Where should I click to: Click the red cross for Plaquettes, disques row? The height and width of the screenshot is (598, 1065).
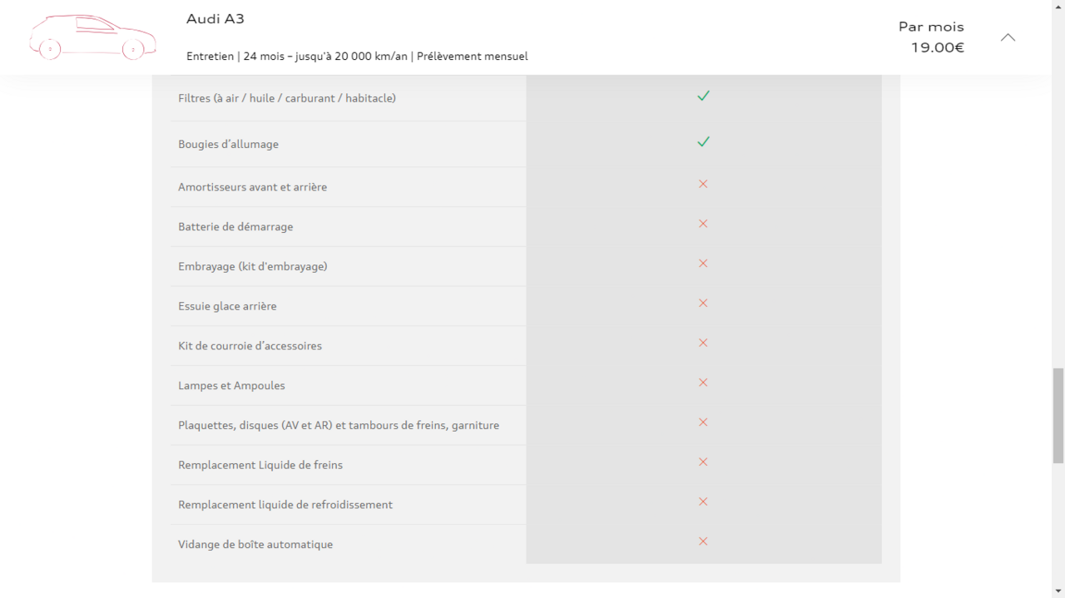[703, 423]
